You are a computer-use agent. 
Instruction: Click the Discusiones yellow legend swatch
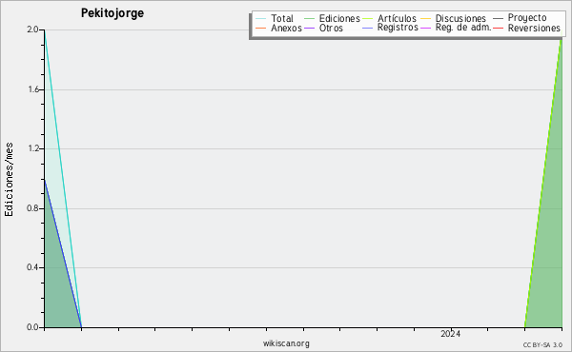point(426,19)
